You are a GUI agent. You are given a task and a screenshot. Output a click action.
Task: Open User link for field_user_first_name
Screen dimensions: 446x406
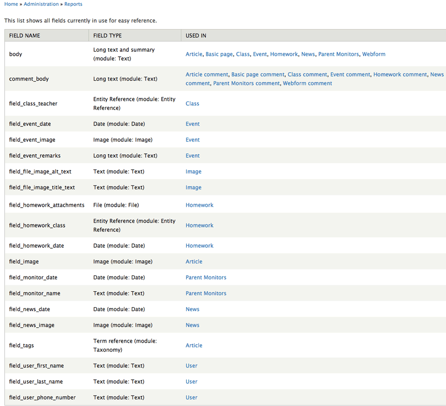[x=191, y=365]
